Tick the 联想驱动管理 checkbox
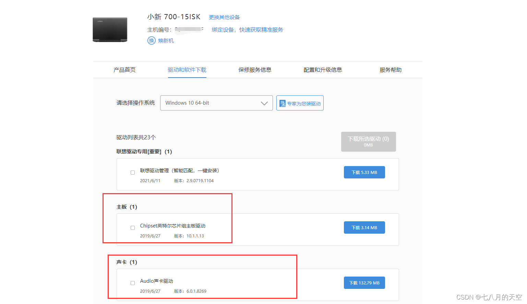527x304 pixels. coord(133,173)
